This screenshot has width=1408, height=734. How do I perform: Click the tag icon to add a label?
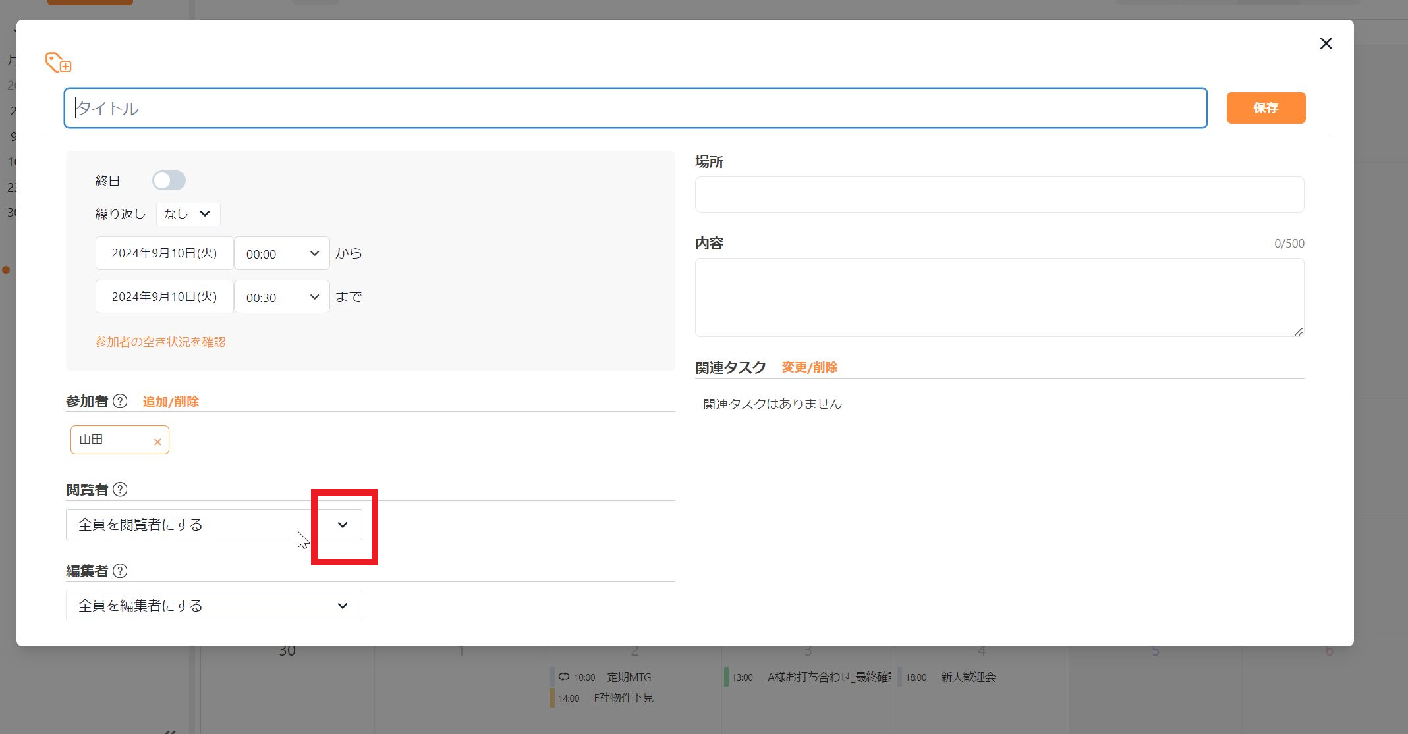[x=57, y=62]
